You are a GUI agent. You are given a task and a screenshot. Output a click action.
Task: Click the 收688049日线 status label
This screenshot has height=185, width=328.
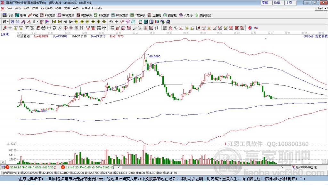click(306, 167)
